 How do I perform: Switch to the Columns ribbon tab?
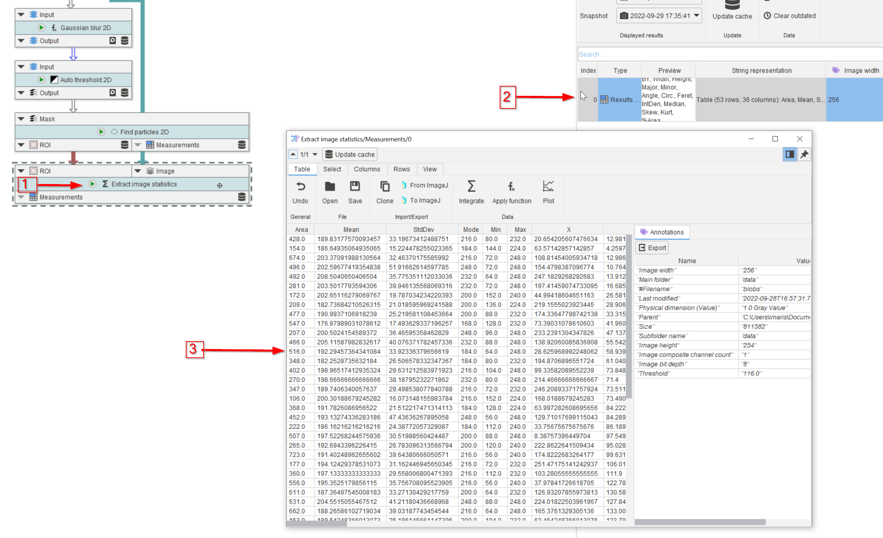[367, 169]
